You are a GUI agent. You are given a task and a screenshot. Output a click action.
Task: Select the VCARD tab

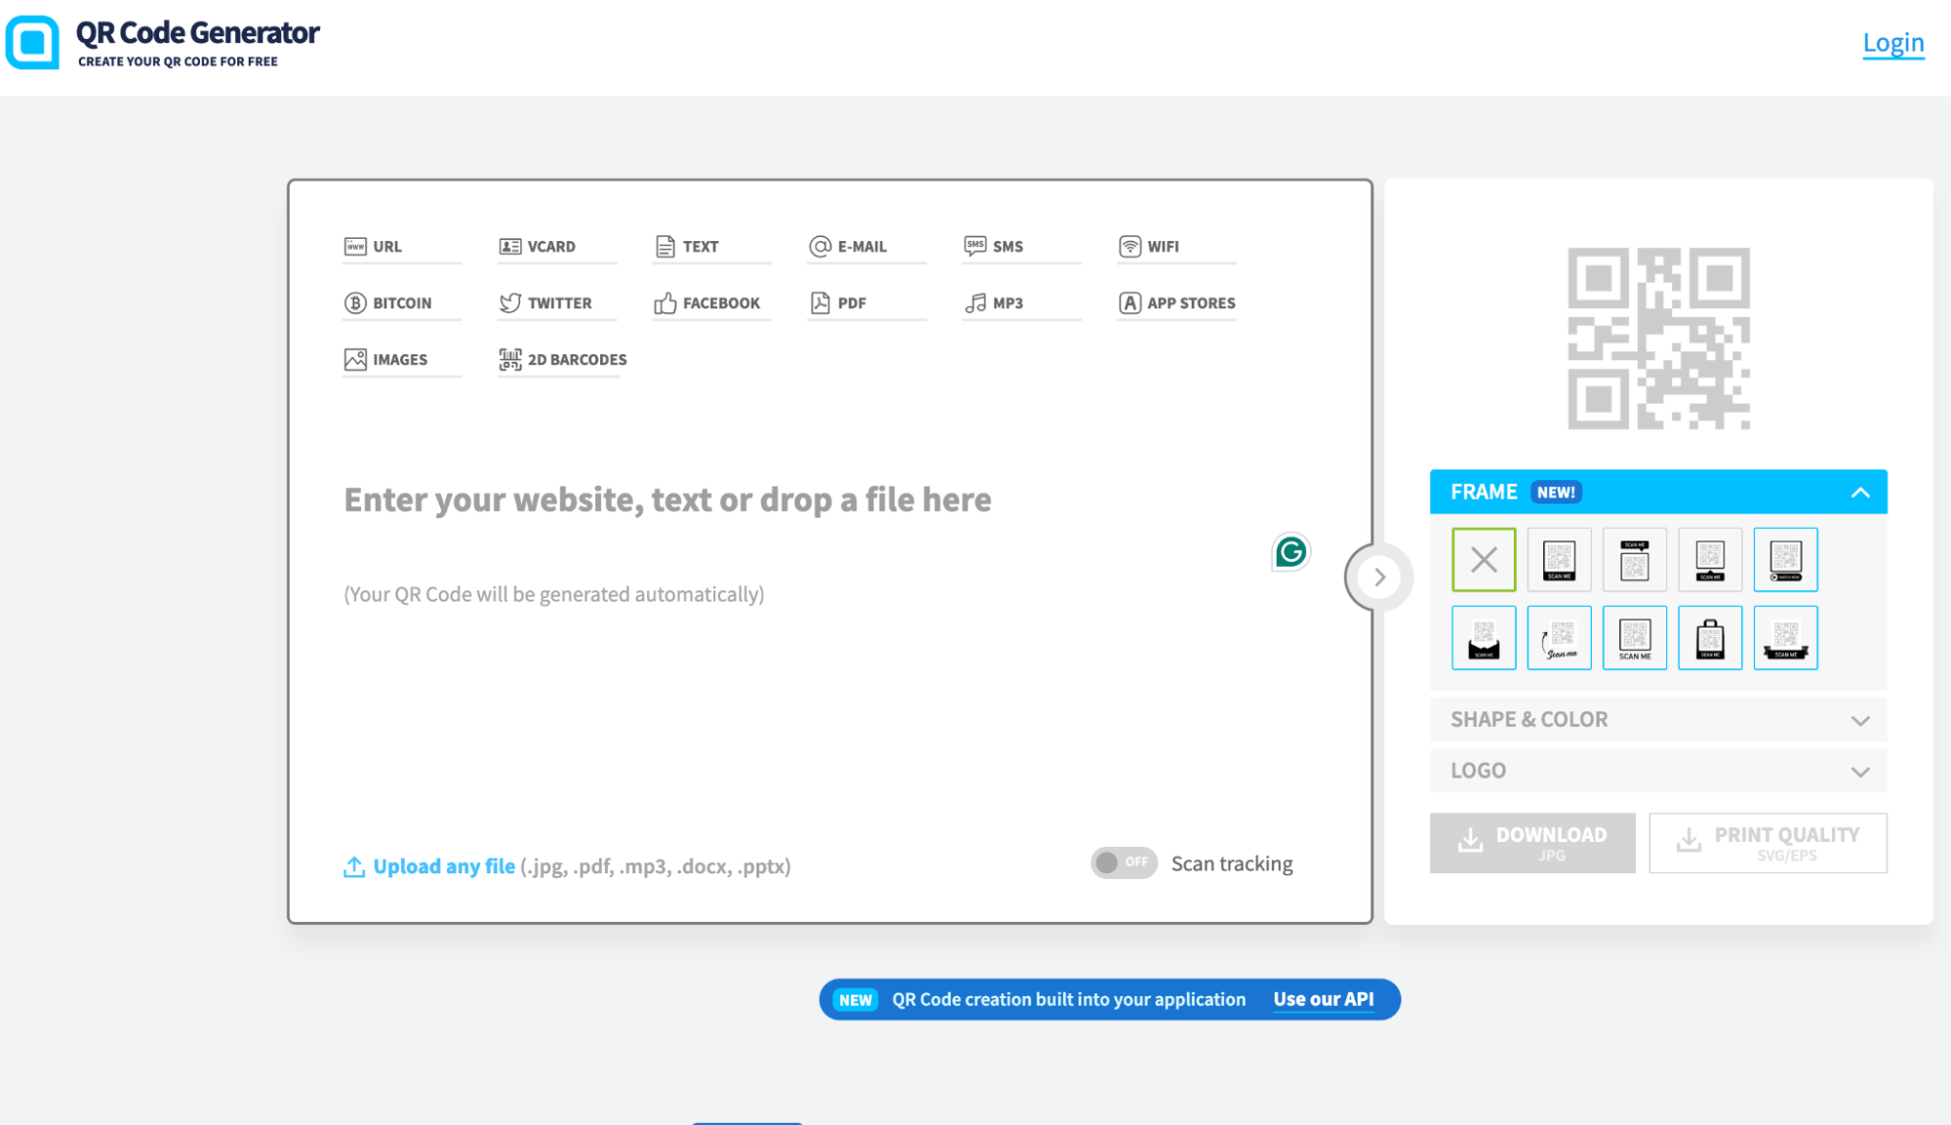pos(550,247)
